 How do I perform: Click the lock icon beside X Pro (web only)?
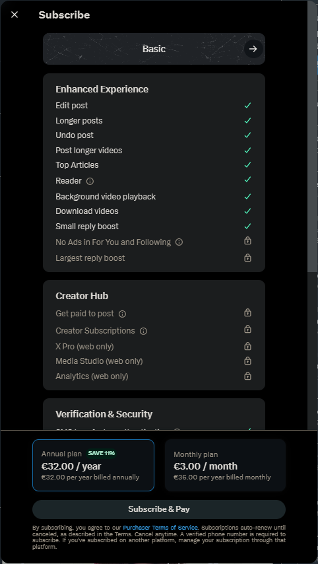tap(247, 346)
